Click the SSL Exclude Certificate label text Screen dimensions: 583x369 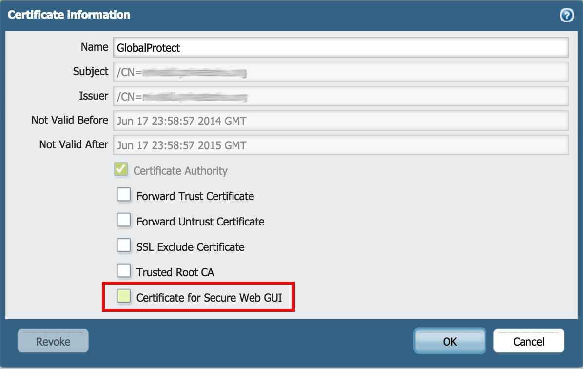point(191,247)
